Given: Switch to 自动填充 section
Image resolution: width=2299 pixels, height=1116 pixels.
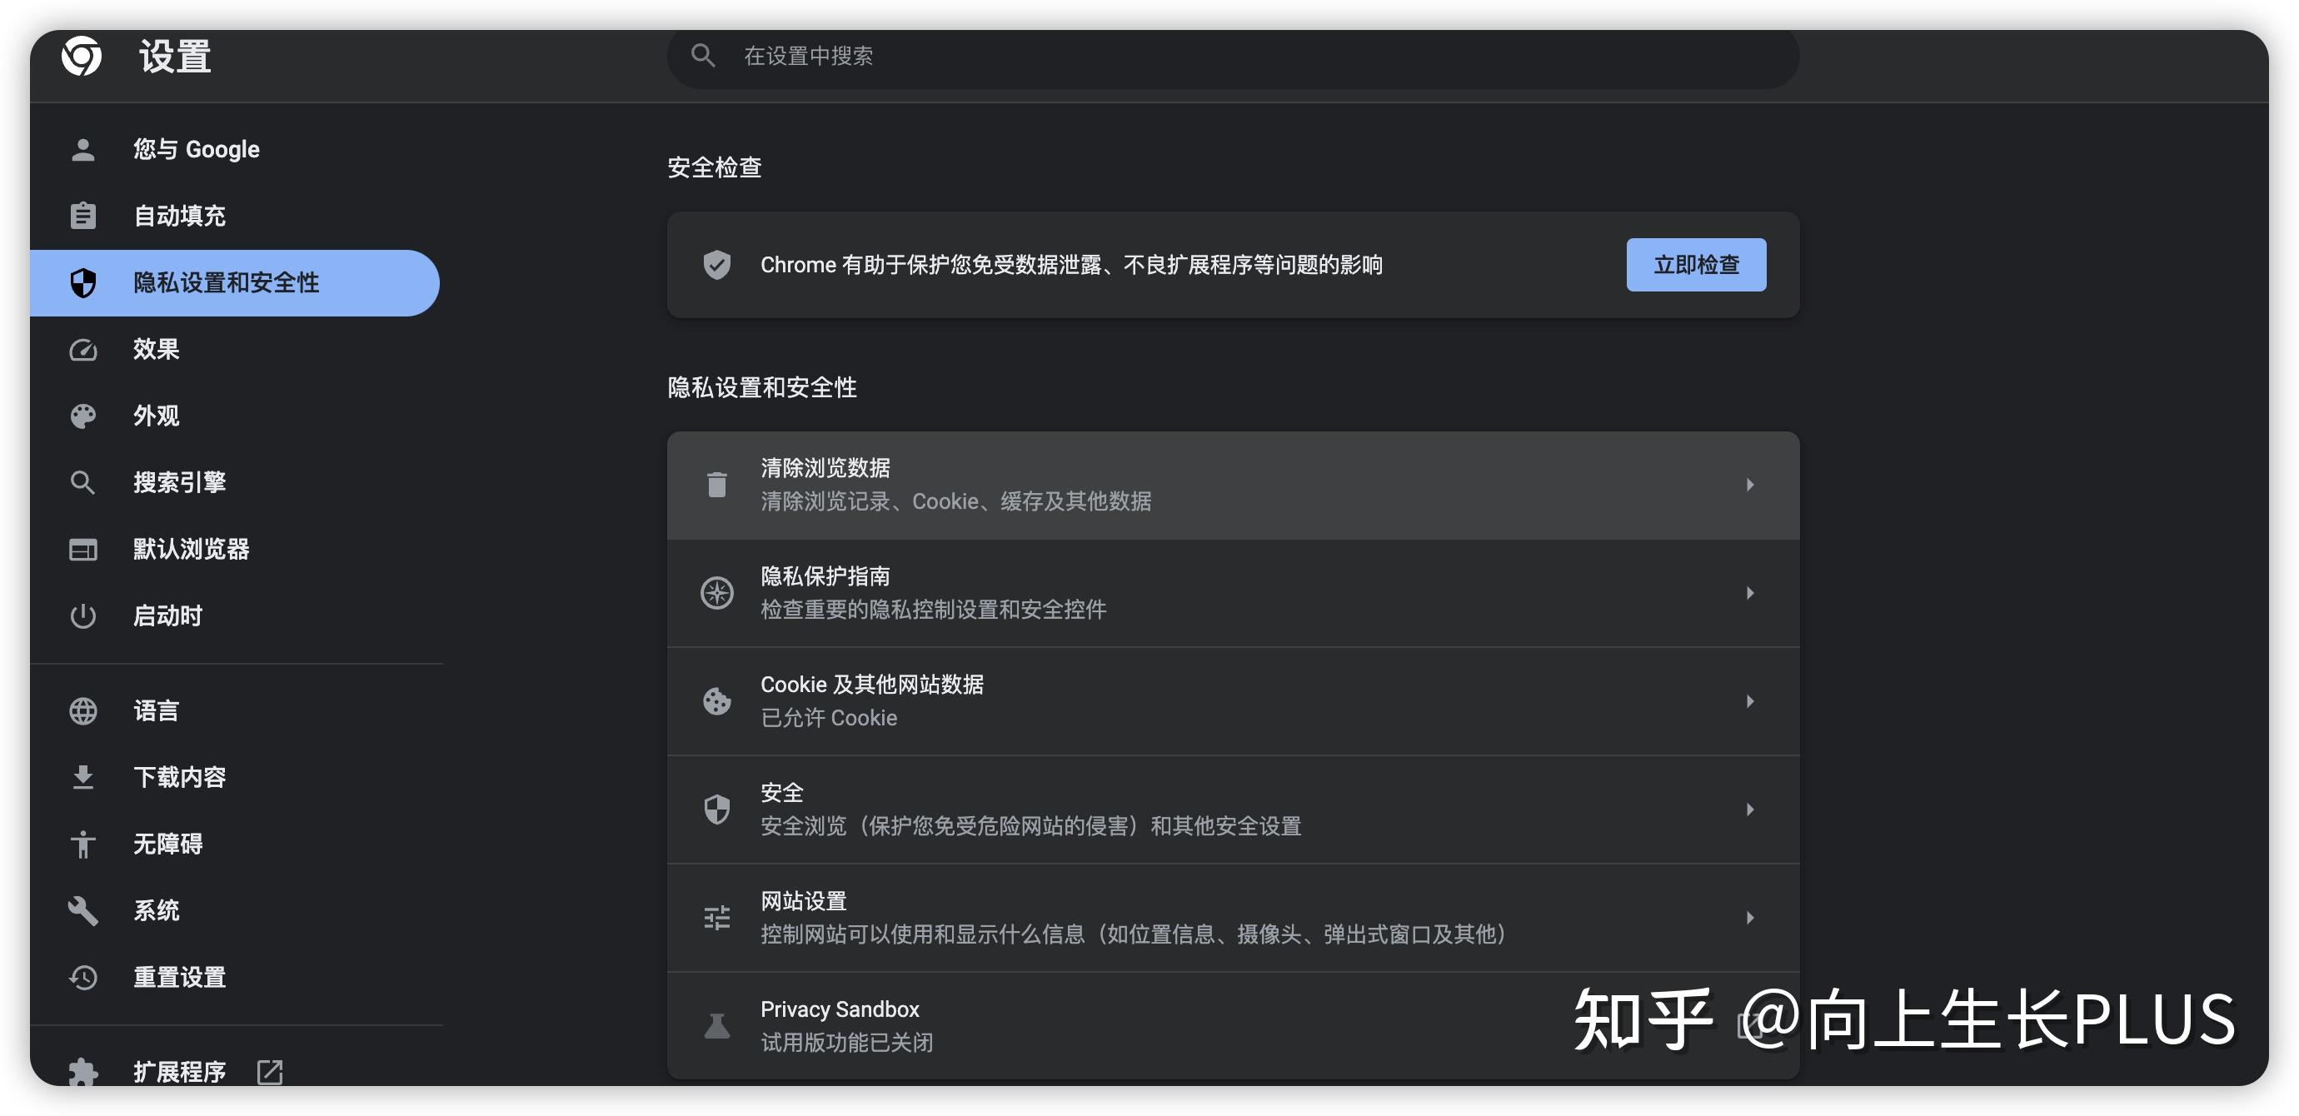Looking at the screenshot, I should coord(178,216).
